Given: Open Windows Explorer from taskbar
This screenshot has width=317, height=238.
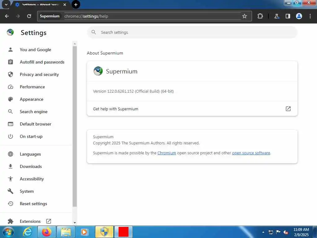Looking at the screenshot, I should click(x=66, y=232).
